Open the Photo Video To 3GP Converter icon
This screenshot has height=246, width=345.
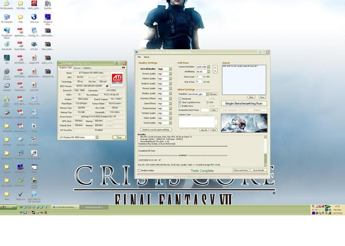(x=34, y=195)
